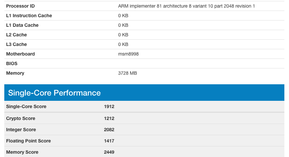289x157 pixels.
Task: Click the L1 Instruction Cache row label
Action: pos(29,16)
